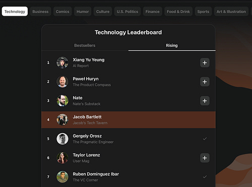Add Taylor Lorenz with plus button

(205, 158)
